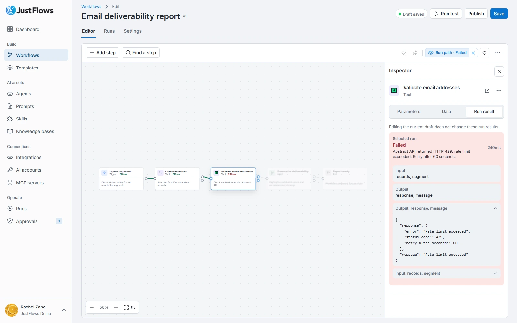Select the Run result tab

pos(484,112)
